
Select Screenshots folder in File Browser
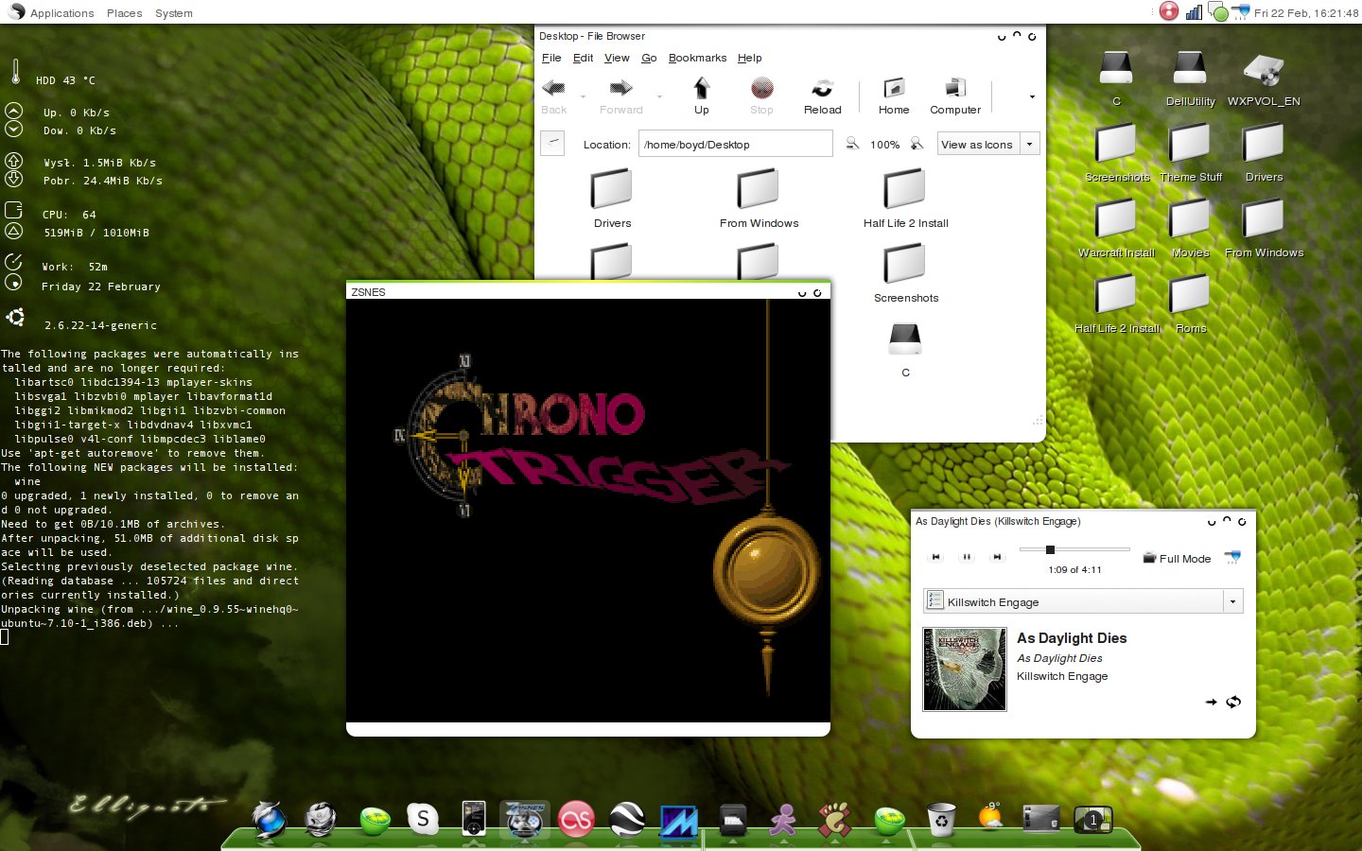pyautogui.click(x=905, y=273)
